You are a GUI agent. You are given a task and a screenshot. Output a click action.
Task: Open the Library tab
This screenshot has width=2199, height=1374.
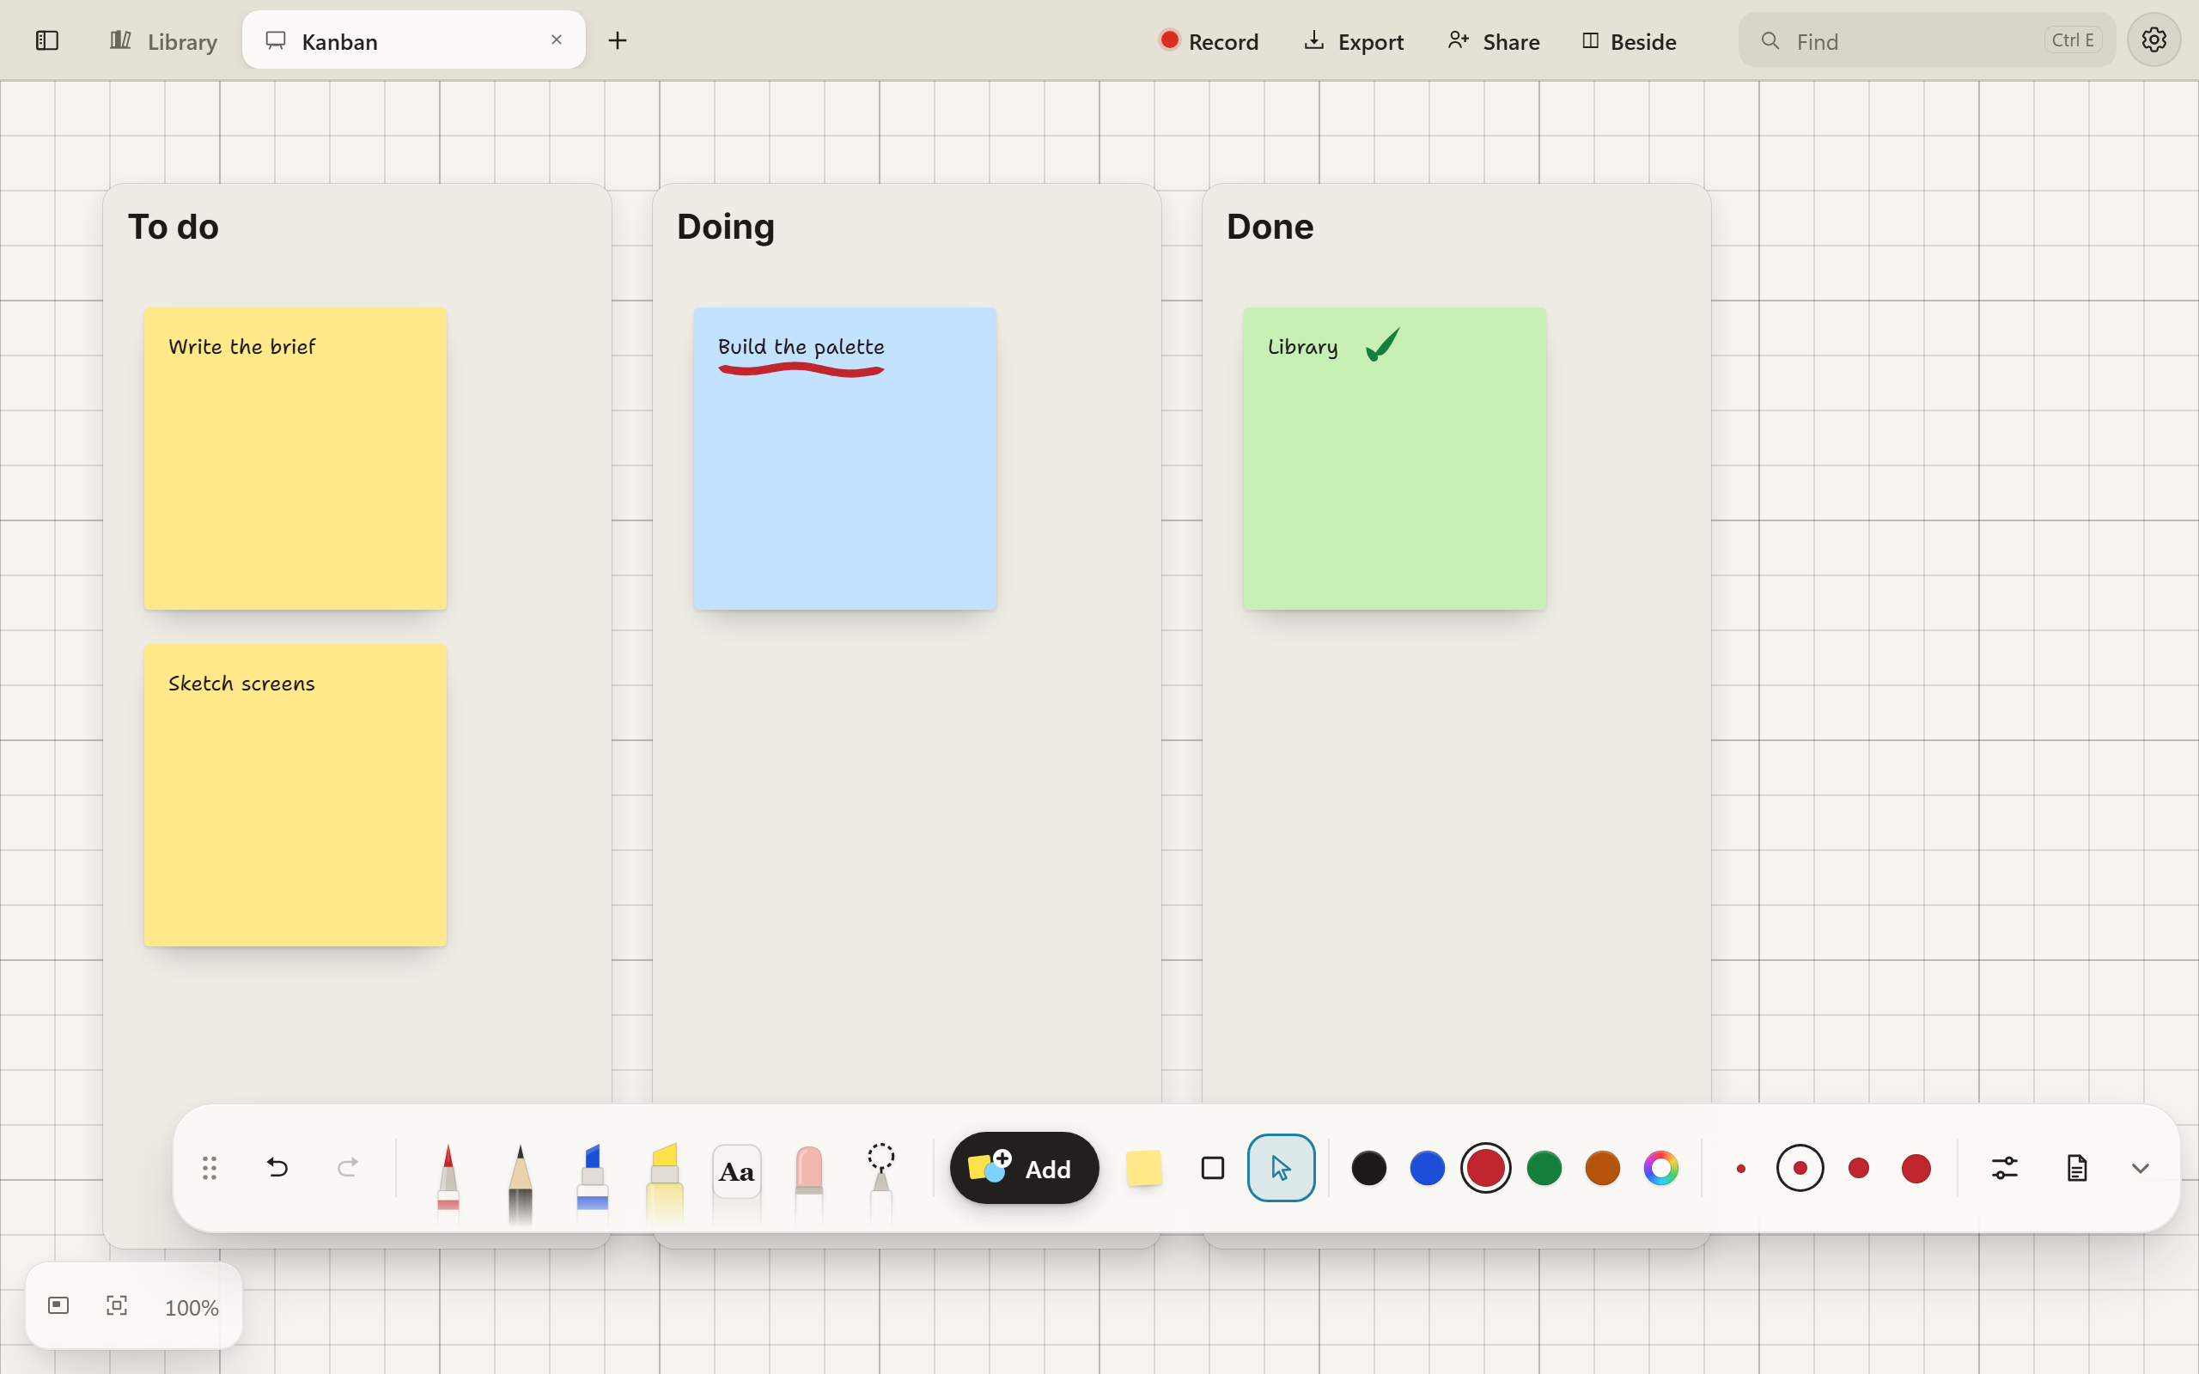coord(163,41)
